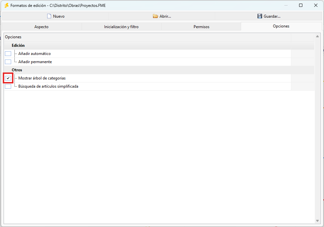Click the Opciones column header
This screenshot has width=324, height=227.
click(x=147, y=37)
